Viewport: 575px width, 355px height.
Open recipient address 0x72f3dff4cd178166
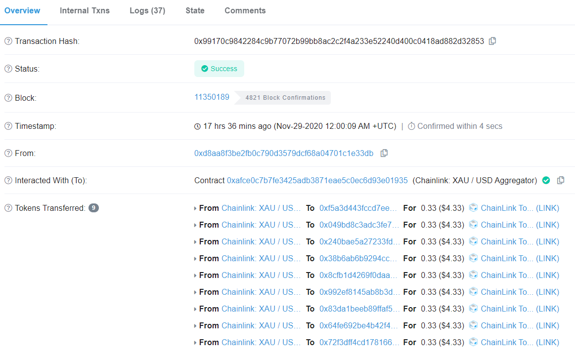[x=359, y=343]
